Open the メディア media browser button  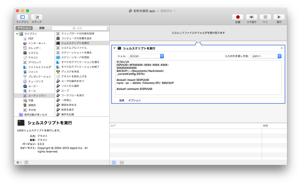pos(36,17)
